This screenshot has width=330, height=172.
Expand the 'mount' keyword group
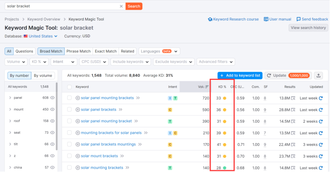click(10, 109)
